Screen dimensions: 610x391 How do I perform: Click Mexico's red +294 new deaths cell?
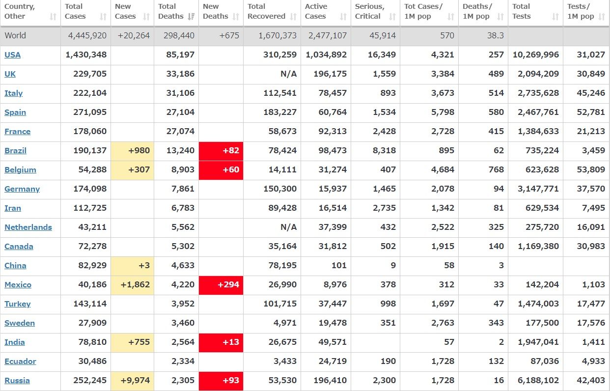[x=221, y=285]
